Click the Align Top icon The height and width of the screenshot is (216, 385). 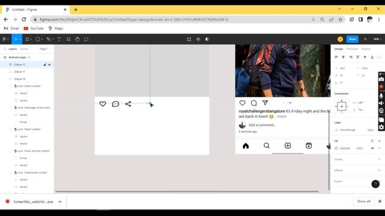tap(358, 57)
